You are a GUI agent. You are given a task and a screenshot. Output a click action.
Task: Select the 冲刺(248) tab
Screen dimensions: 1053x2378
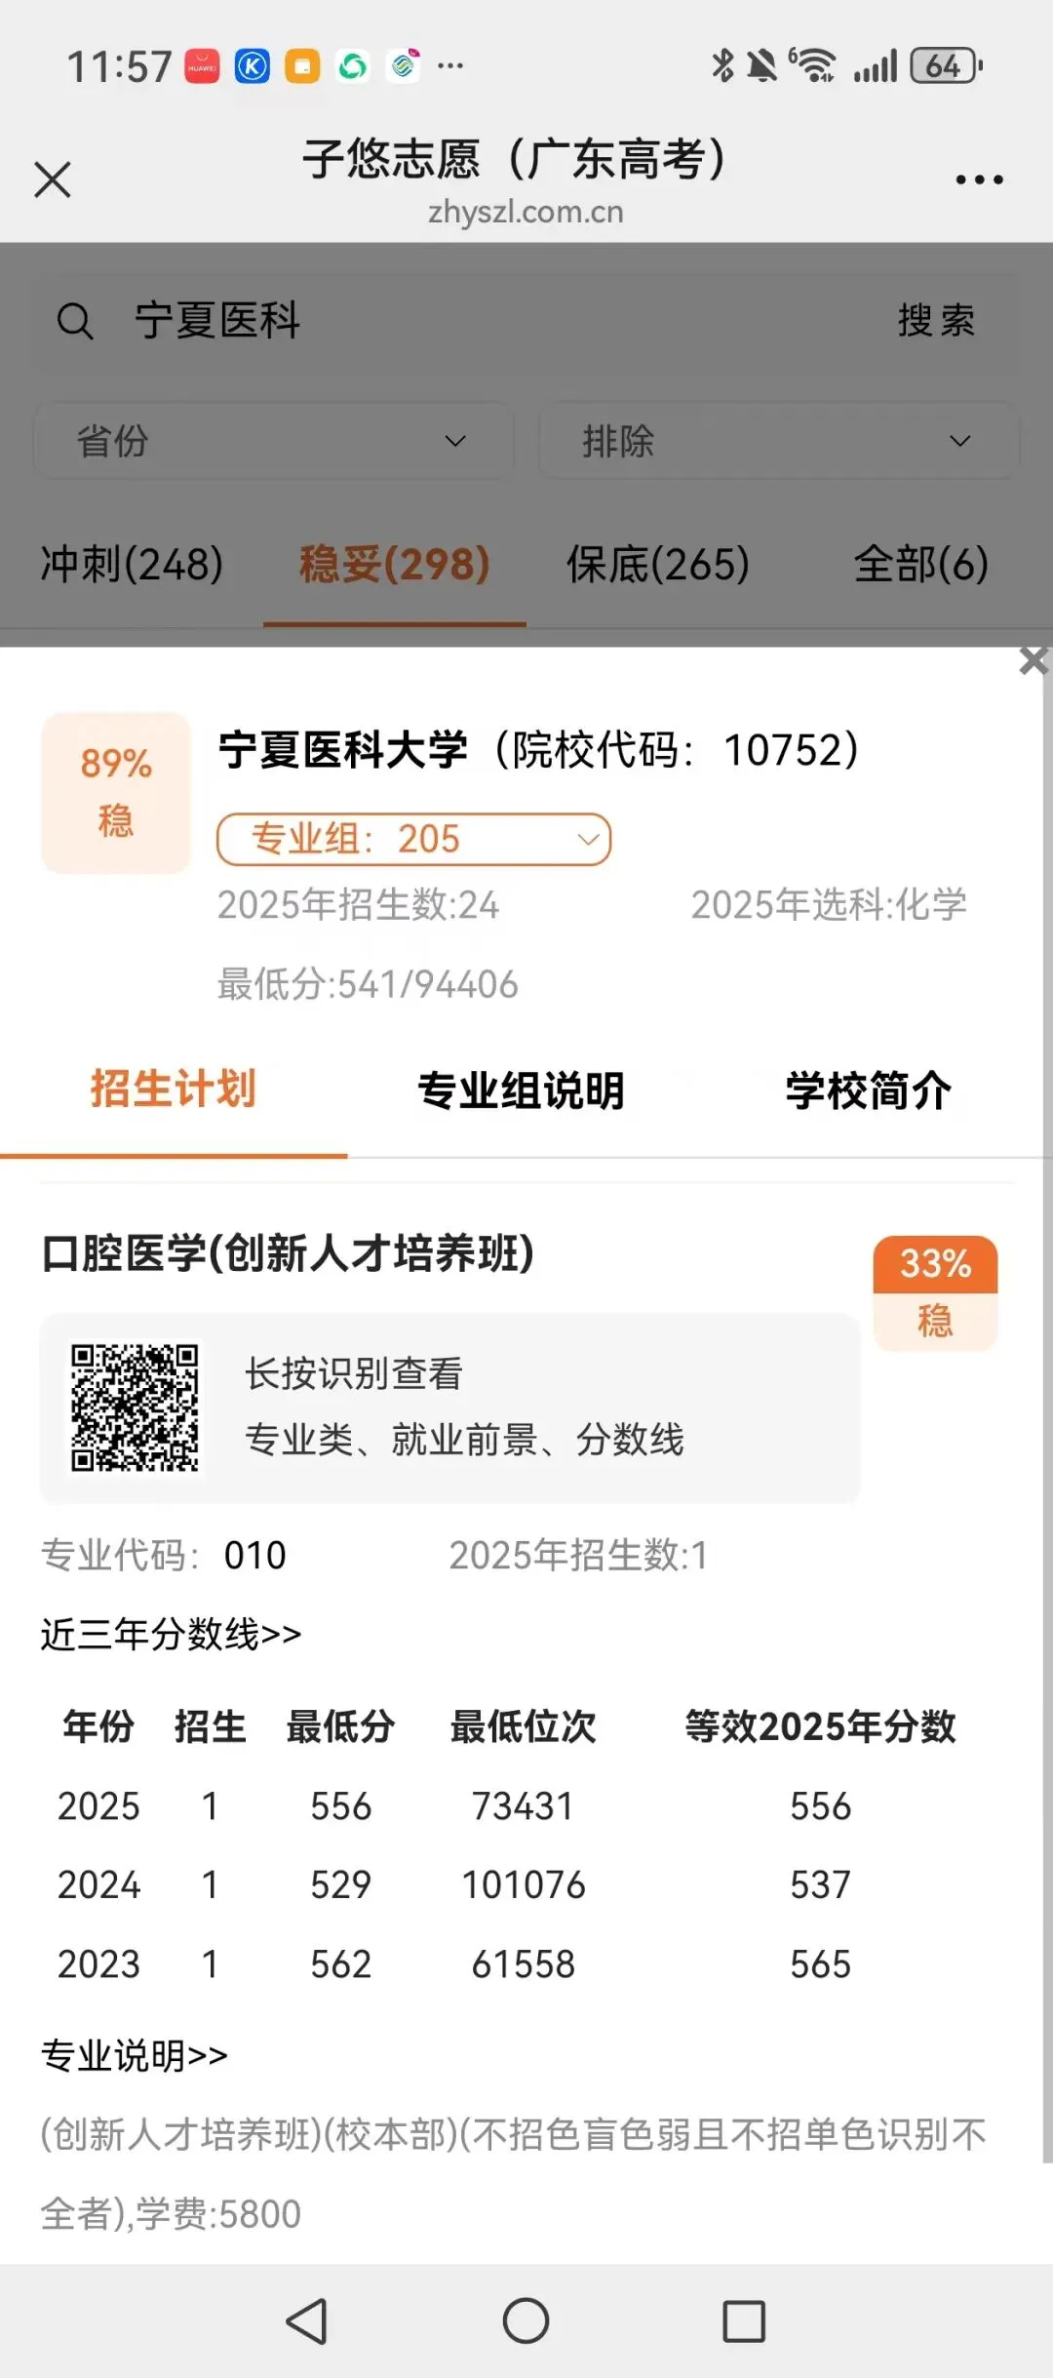[132, 565]
